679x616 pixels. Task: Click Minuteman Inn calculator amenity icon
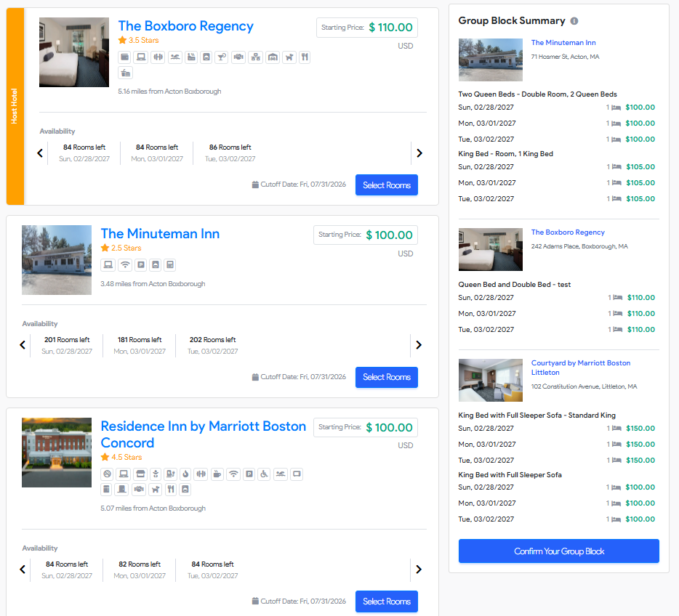click(x=170, y=264)
